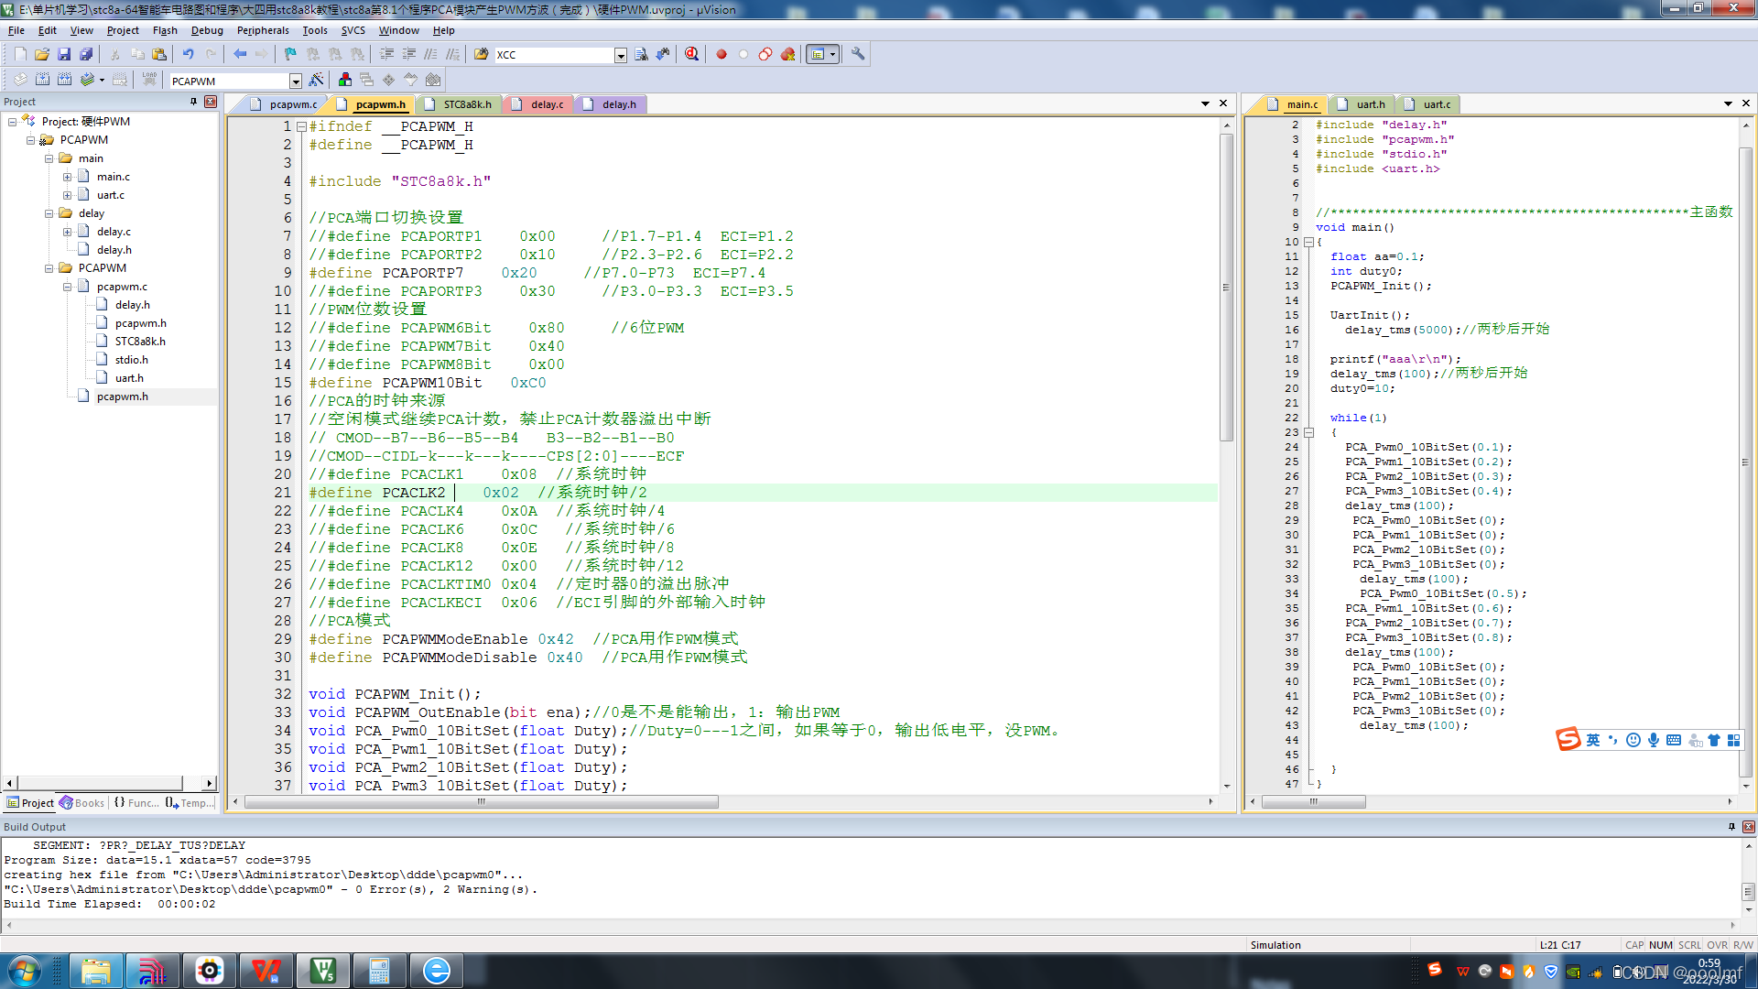Screen dimensions: 1758x989
Task: Download to flash LOAD icon
Action: (149, 80)
